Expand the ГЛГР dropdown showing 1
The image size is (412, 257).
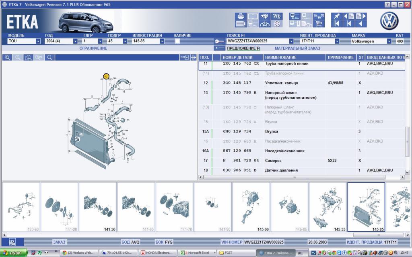pyautogui.click(x=100, y=41)
